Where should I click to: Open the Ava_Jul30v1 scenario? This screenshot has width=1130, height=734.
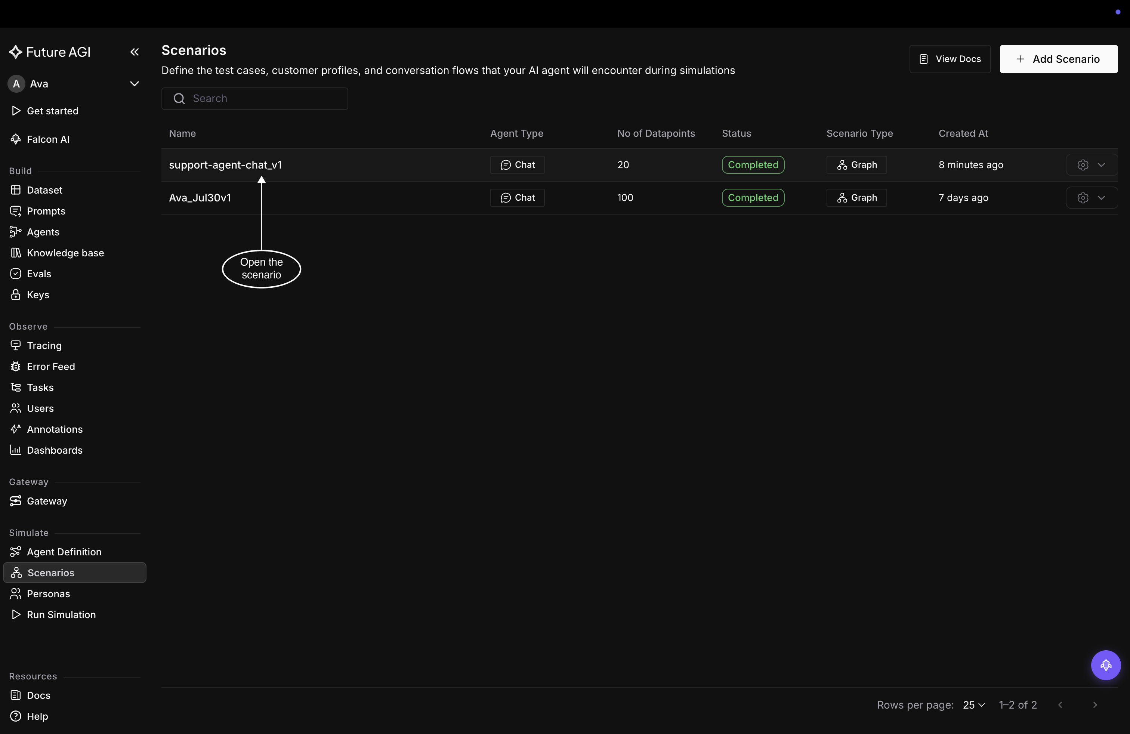click(200, 197)
